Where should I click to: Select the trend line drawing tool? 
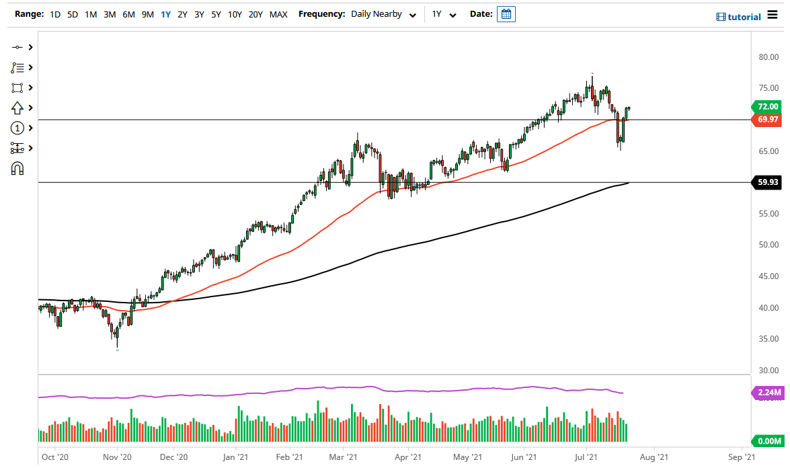pos(17,47)
